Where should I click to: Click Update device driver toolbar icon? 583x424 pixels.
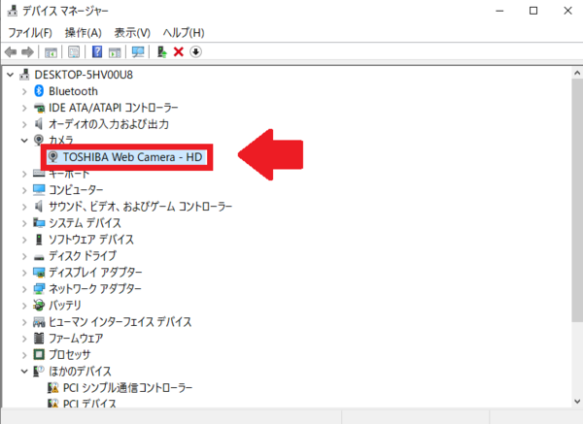[x=161, y=51]
